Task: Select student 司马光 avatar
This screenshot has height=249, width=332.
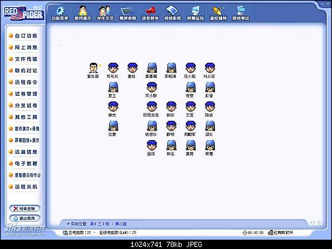Action: (113, 68)
